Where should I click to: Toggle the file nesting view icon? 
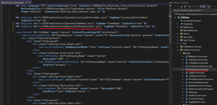(x=209, y=7)
